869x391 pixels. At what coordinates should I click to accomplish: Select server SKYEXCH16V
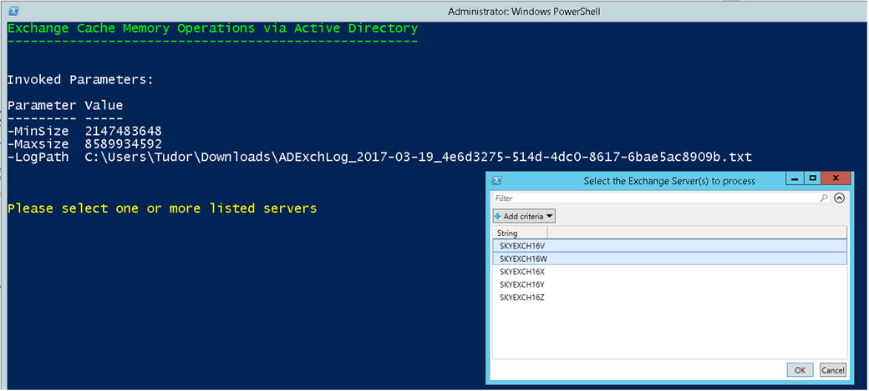tap(669, 246)
